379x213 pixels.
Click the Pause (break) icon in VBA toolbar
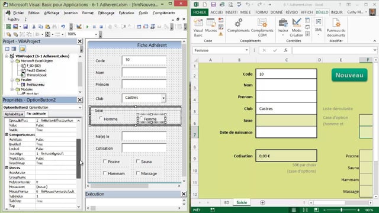click(x=94, y=27)
